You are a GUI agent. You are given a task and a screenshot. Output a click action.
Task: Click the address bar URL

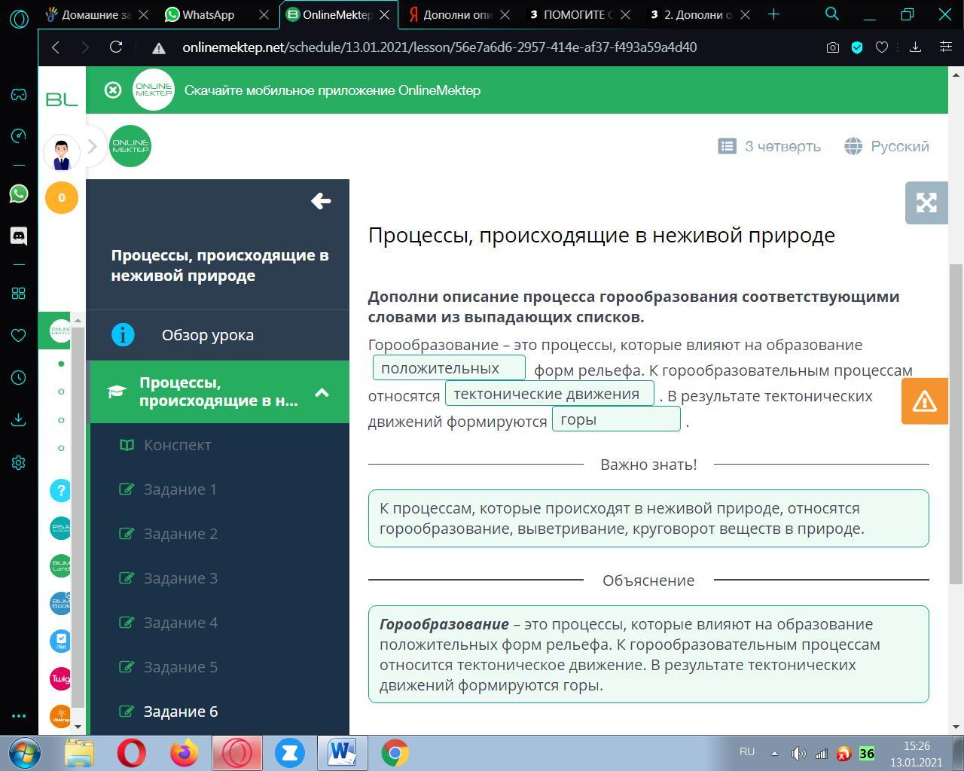[439, 47]
